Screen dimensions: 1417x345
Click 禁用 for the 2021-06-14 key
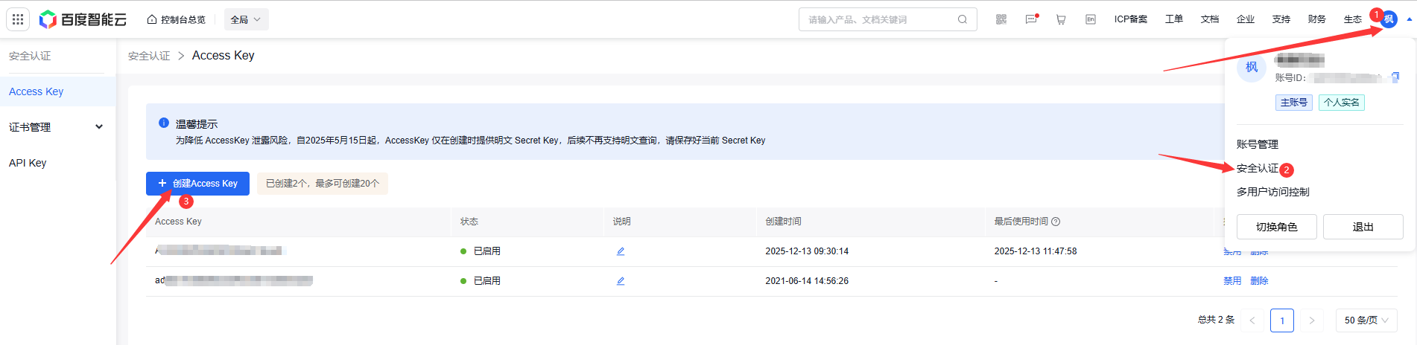tap(1231, 281)
